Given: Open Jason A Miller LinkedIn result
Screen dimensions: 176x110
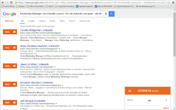Looking at the screenshot, I should [x=35, y=64].
